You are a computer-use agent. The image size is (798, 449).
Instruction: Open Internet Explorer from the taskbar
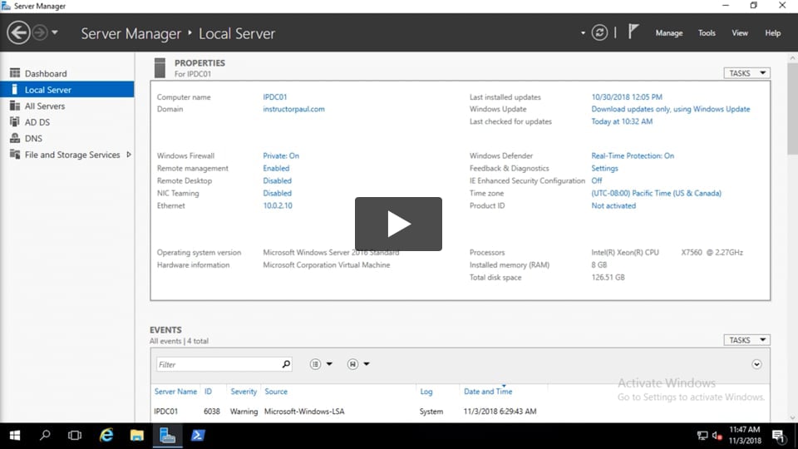click(x=106, y=435)
